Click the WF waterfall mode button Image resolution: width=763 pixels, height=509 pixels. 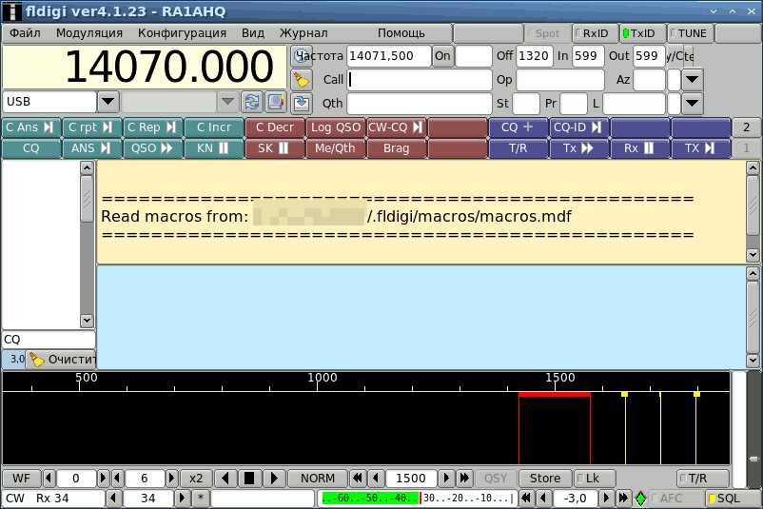[x=22, y=479]
